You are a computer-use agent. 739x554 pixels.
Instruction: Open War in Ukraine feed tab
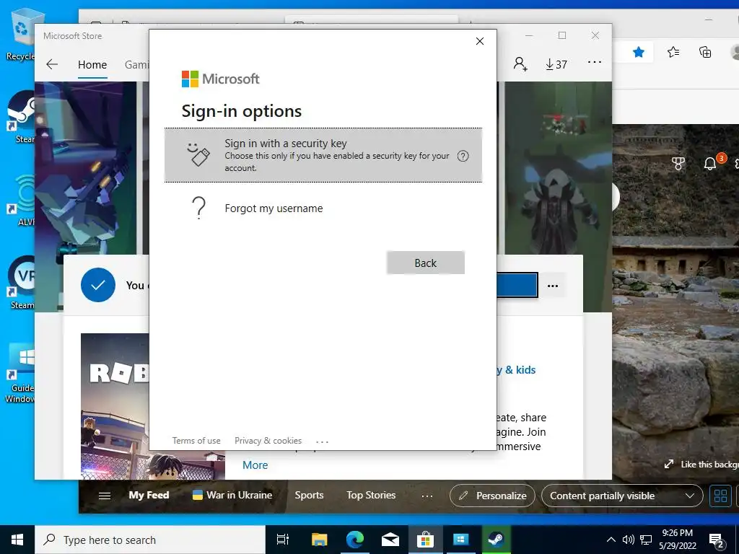(x=233, y=495)
